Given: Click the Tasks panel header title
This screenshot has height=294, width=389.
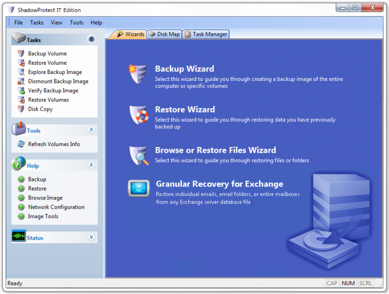Looking at the screenshot, I should pyautogui.click(x=34, y=40).
